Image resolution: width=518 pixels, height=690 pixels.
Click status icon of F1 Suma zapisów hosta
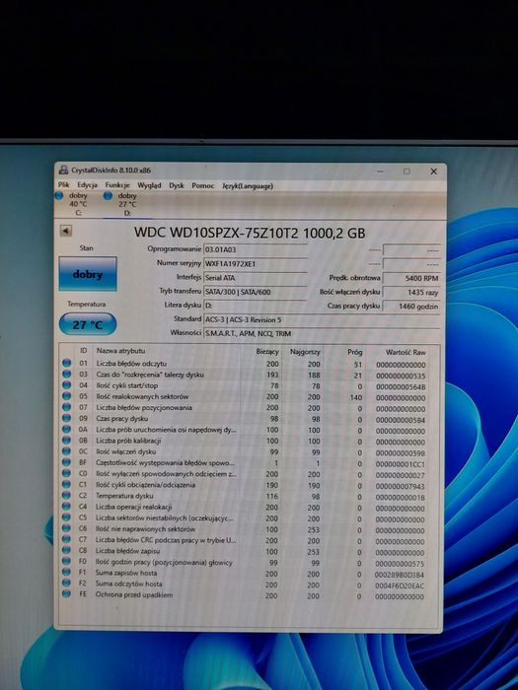(x=66, y=572)
